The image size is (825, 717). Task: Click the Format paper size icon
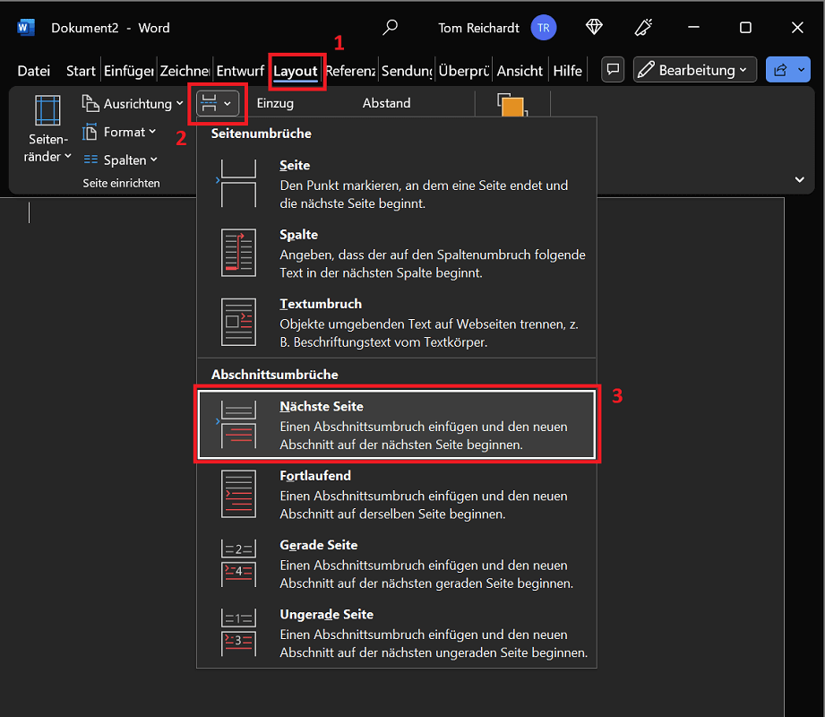[90, 132]
